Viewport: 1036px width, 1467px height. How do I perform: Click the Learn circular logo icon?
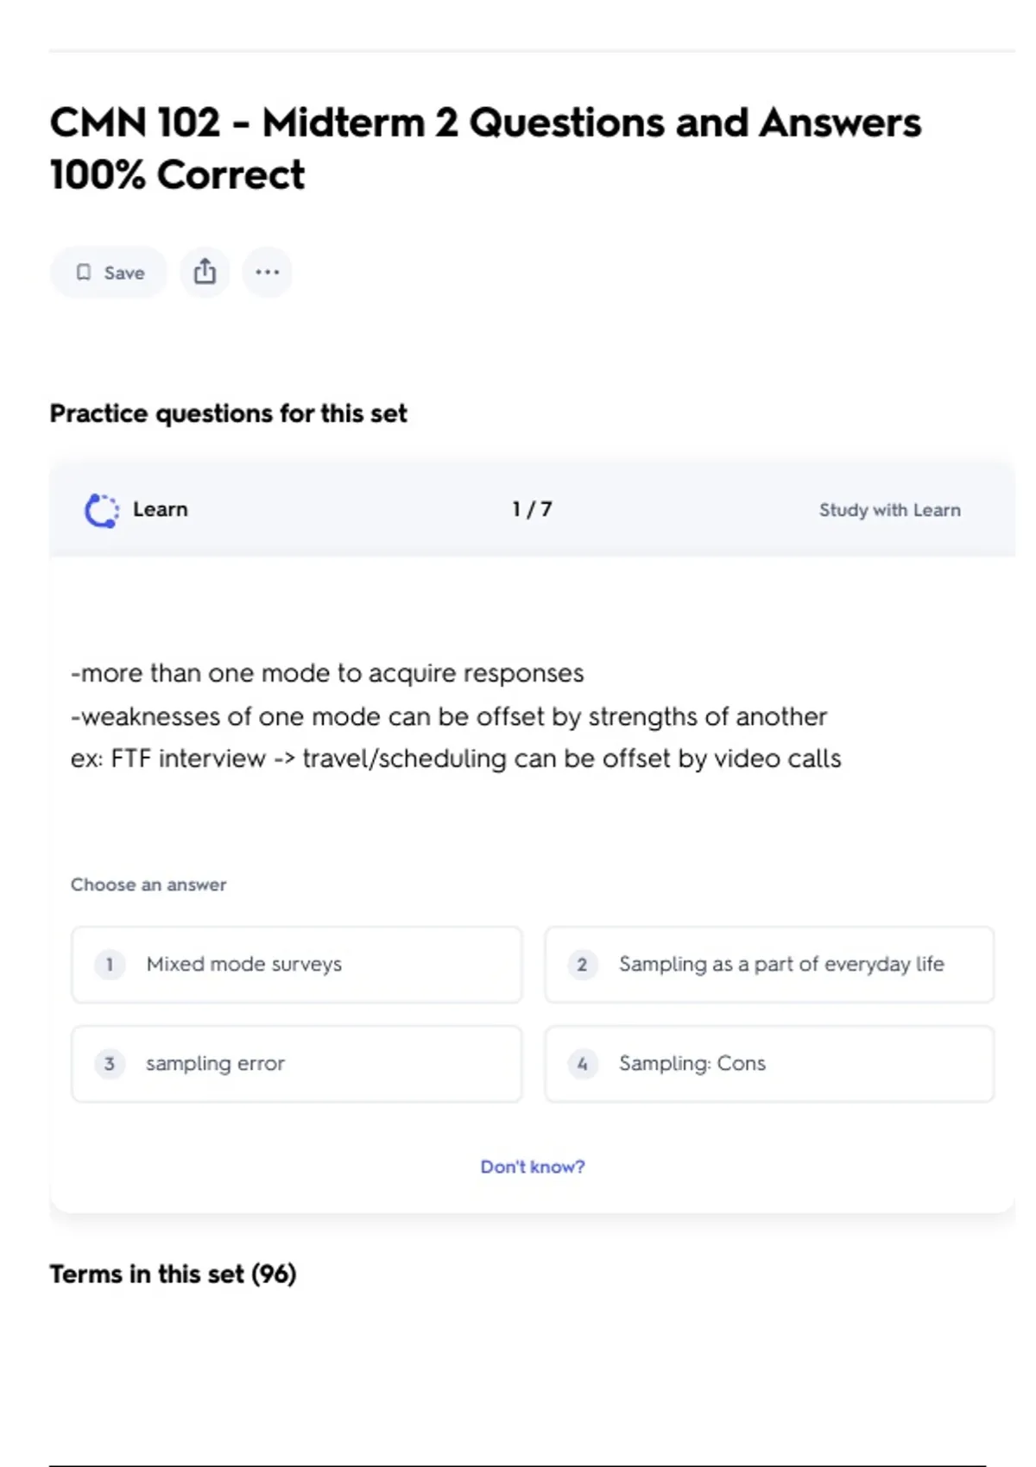coord(102,510)
